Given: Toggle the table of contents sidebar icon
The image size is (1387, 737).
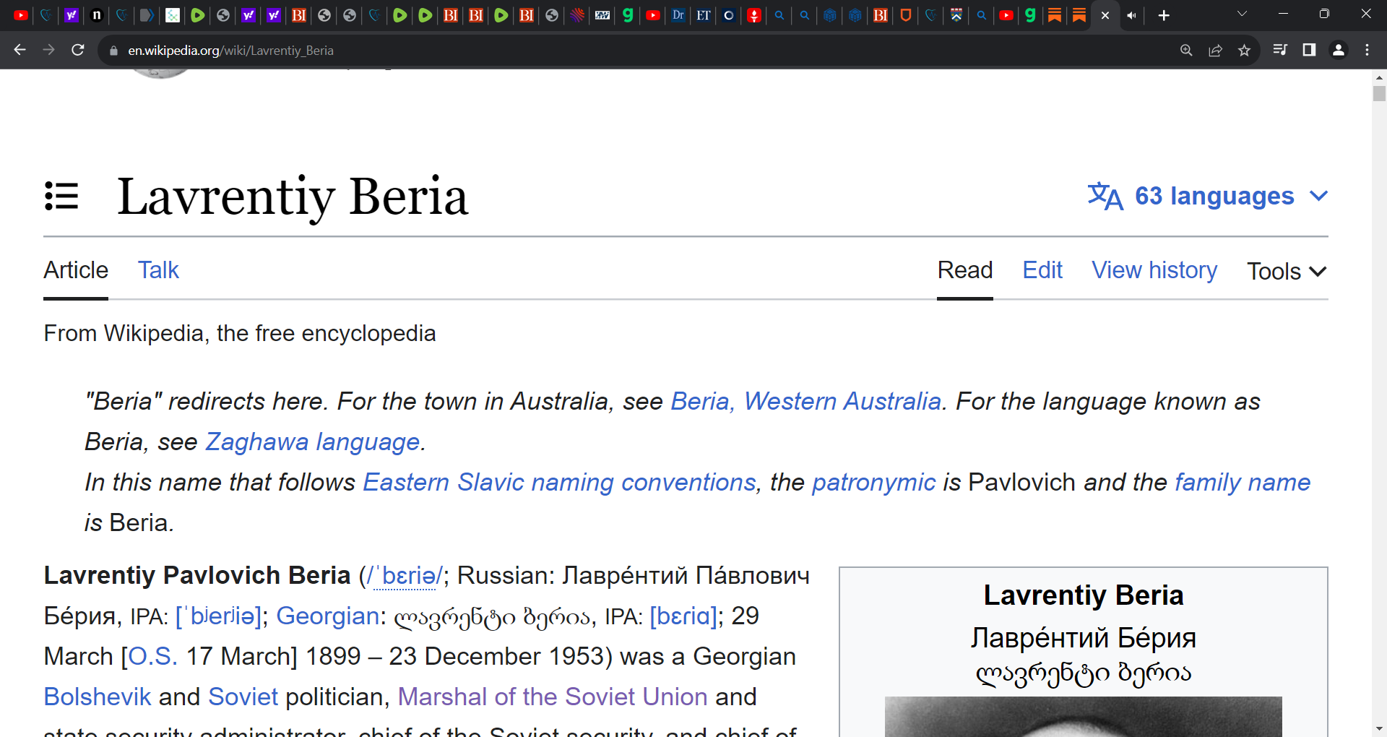Looking at the screenshot, I should coord(61,196).
